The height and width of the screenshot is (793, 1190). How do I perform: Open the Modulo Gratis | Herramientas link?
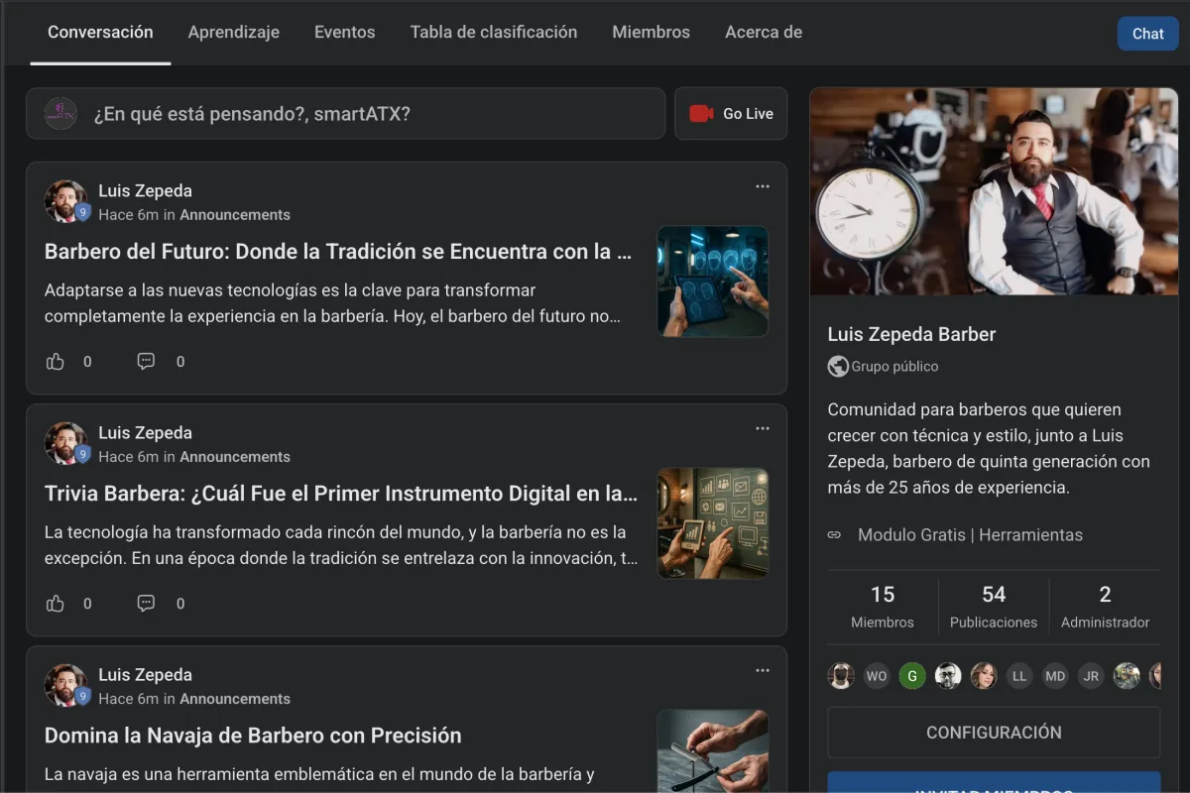[970, 535]
